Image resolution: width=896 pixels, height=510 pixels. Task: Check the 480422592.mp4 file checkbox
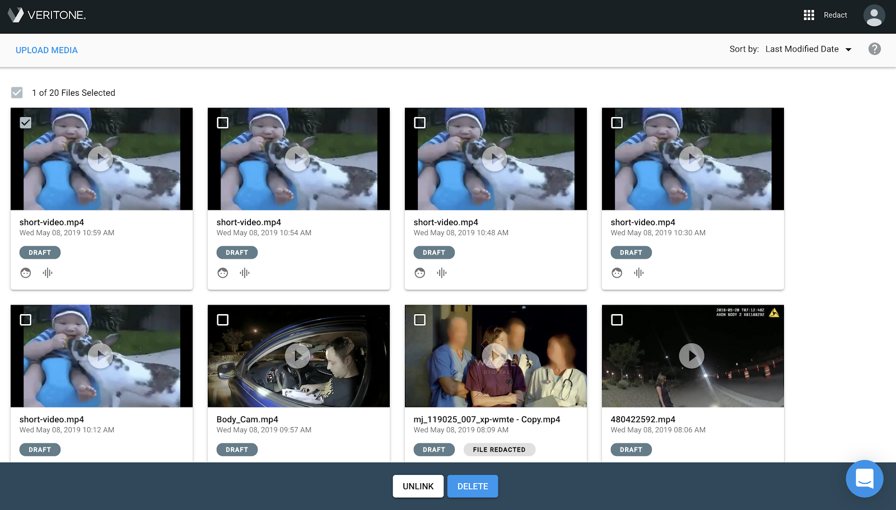point(617,320)
